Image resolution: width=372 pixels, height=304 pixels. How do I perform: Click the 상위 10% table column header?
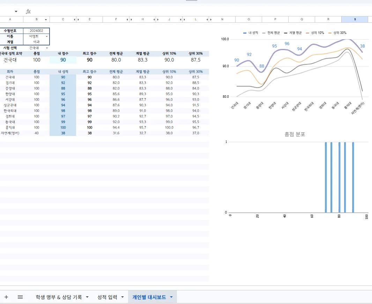coord(169,72)
